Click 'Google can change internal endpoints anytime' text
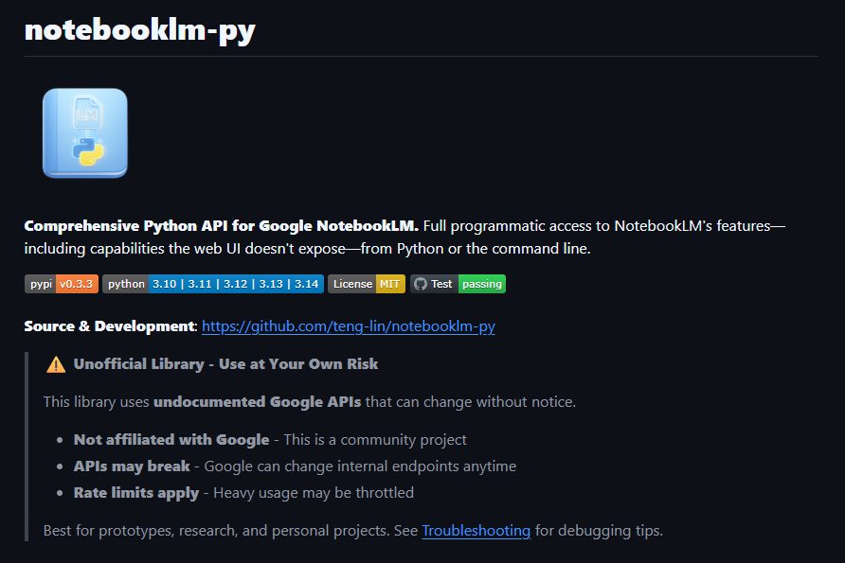845x563 pixels. pos(360,466)
